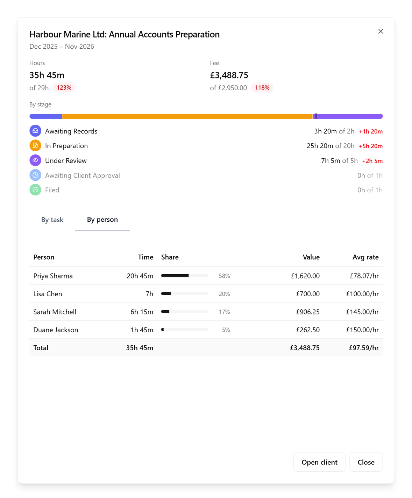Click the £145.00/hr rate cell

coord(362,312)
